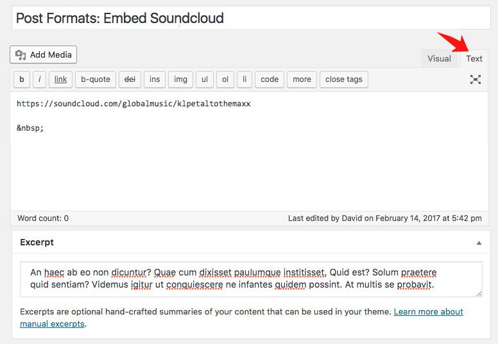The width and height of the screenshot is (498, 344).
Task: Insert a Read More tag
Action: coord(302,79)
